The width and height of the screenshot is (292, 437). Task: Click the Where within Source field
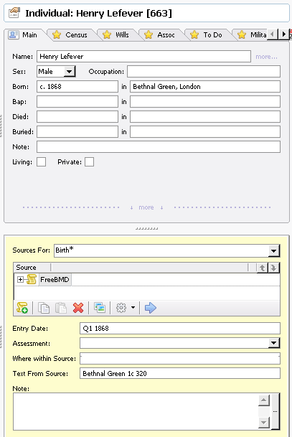click(x=179, y=358)
